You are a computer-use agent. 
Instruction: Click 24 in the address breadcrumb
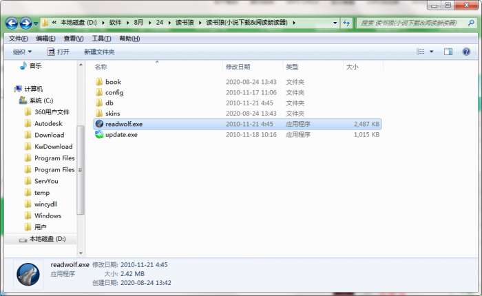pyautogui.click(x=159, y=23)
